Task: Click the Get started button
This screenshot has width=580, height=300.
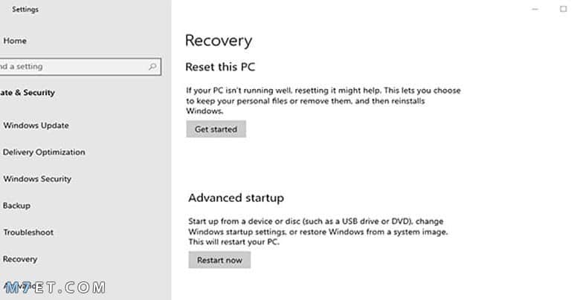Action: coord(216,129)
